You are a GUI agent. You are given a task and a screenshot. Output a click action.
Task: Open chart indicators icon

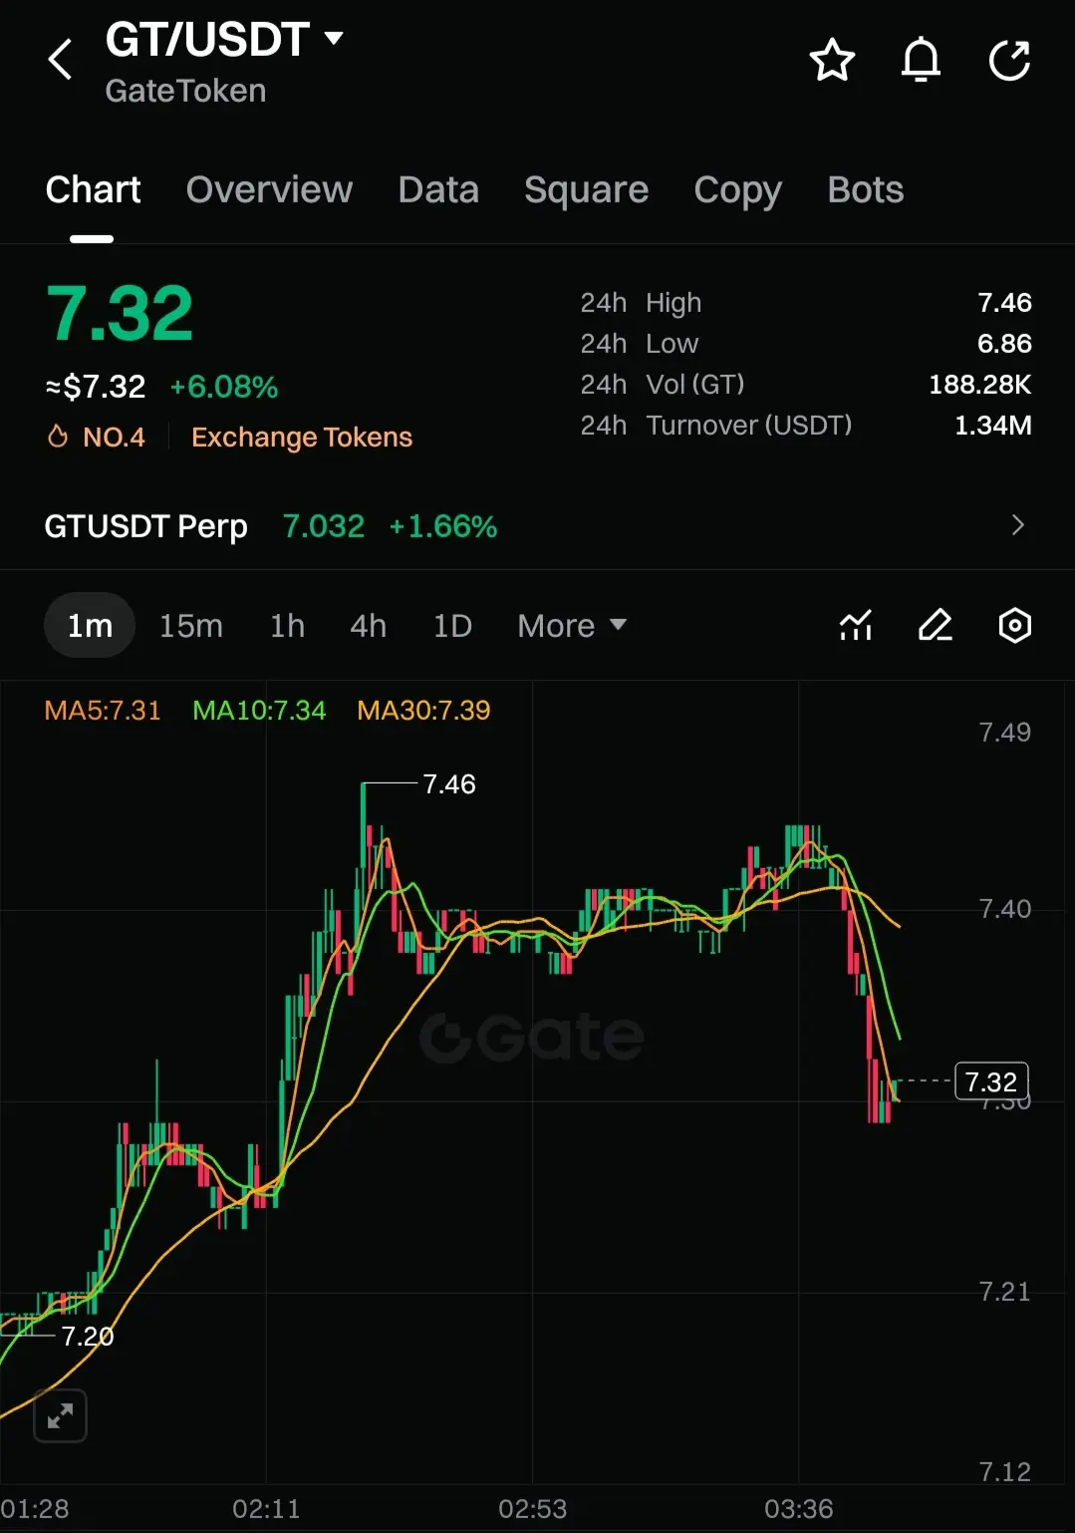(856, 625)
